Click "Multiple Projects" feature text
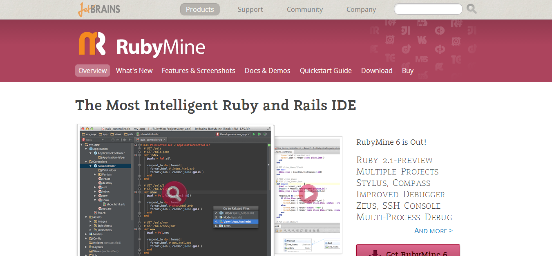Image resolution: width=552 pixels, height=256 pixels. (398, 172)
